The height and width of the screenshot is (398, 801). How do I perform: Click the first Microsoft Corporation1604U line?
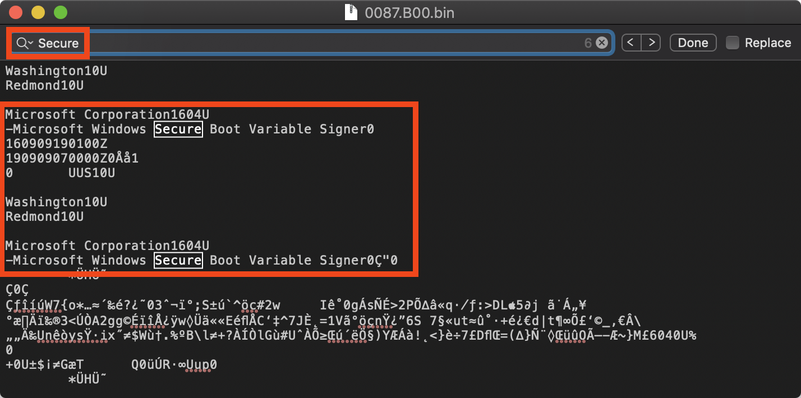point(107,114)
